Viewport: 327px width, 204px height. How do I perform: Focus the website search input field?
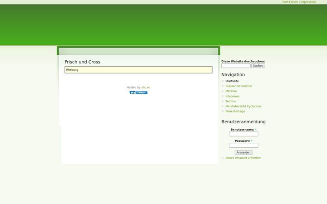click(236, 66)
